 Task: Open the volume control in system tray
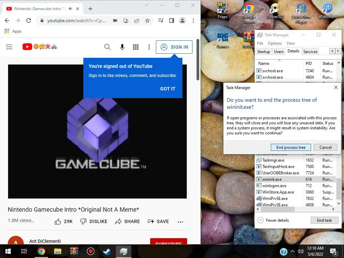pos(301,251)
